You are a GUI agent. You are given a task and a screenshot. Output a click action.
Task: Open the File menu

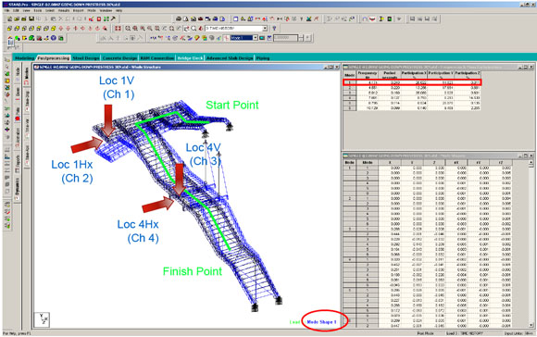pyautogui.click(x=6, y=10)
